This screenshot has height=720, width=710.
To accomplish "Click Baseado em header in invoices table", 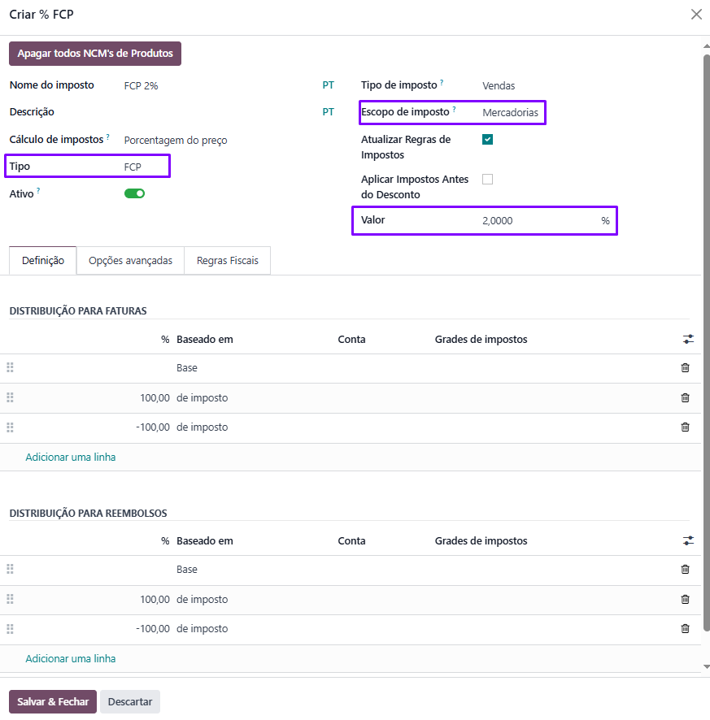I will point(204,340).
